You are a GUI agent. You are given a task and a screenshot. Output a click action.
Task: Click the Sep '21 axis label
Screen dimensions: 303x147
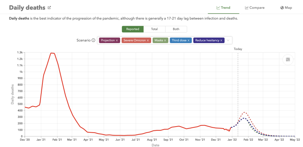(x=168, y=139)
